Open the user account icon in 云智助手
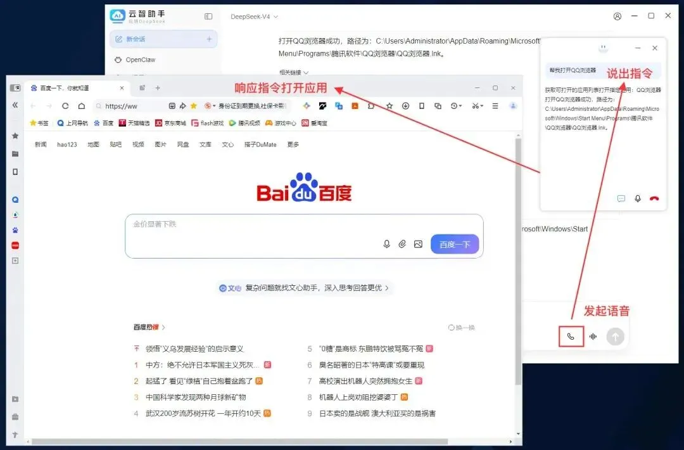The width and height of the screenshot is (684, 450). (x=617, y=16)
